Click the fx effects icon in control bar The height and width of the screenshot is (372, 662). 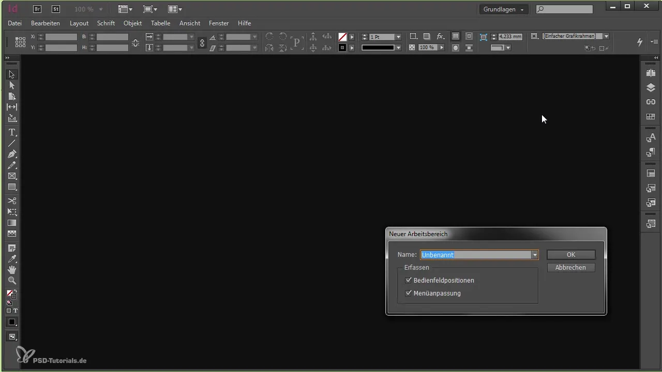click(x=440, y=37)
